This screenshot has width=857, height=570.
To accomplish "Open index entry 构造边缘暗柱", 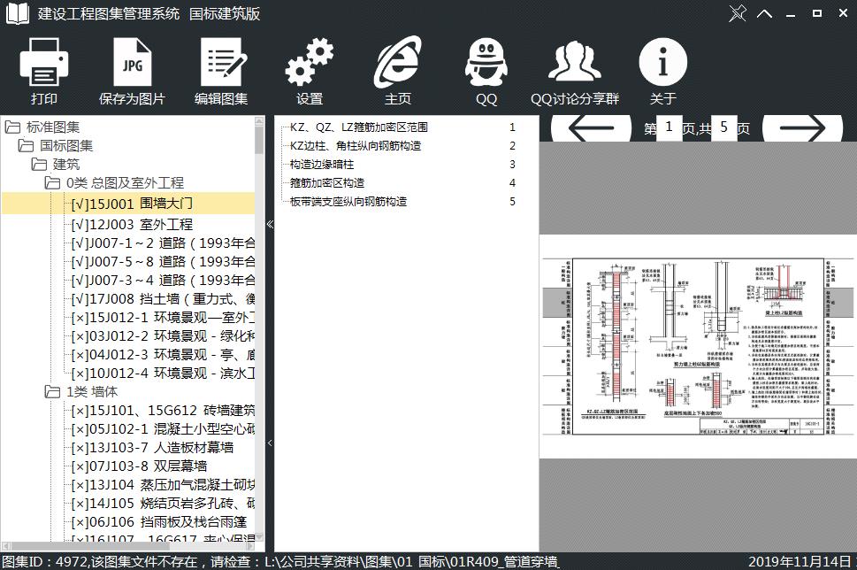I will coord(322,164).
